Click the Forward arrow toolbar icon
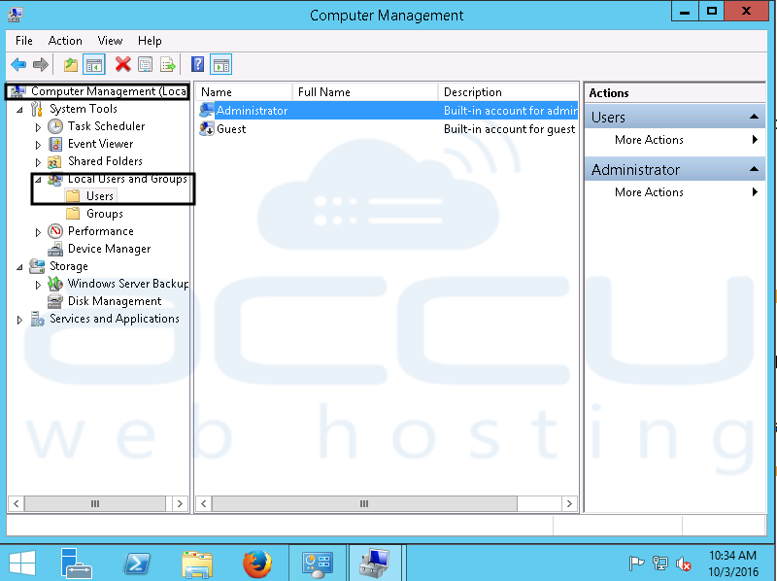 tap(41, 64)
